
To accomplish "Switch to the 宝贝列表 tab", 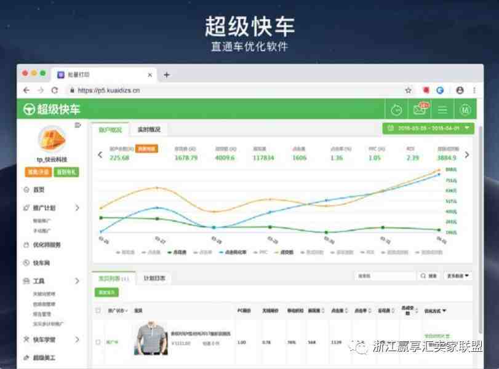I will (x=114, y=279).
